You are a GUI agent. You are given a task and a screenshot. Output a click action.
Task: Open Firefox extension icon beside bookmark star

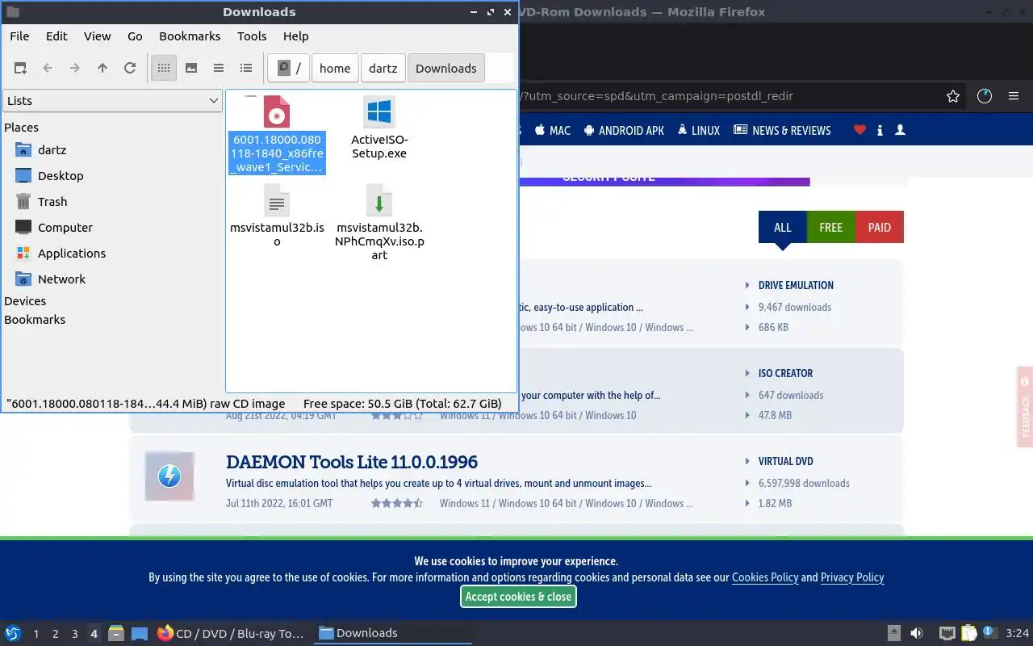pos(985,96)
